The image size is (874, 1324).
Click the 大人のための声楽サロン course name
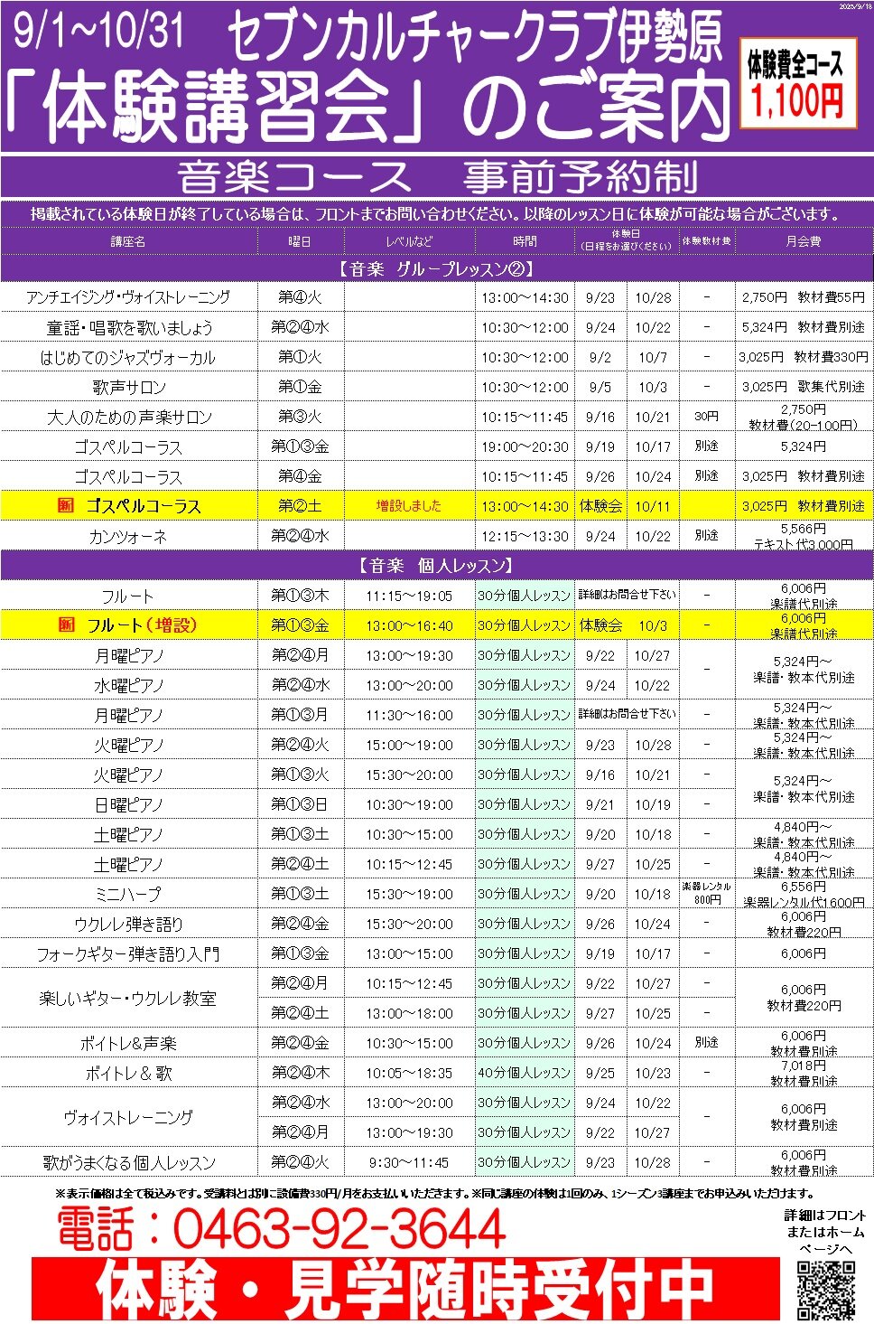(128, 417)
